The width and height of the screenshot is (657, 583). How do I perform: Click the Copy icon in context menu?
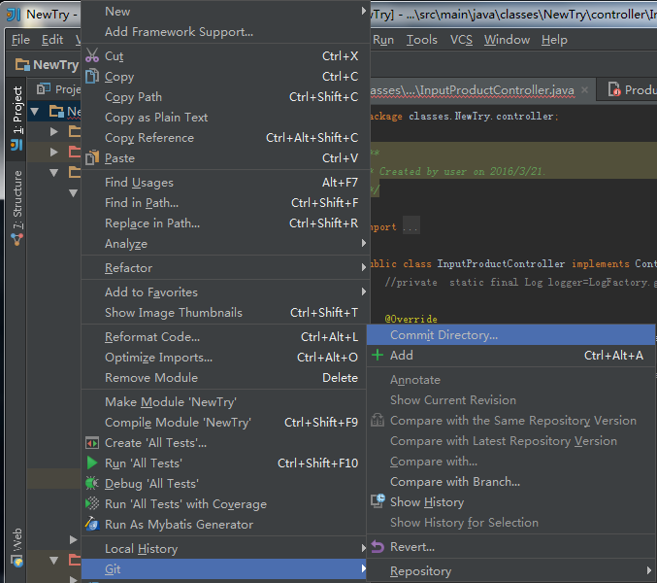pyautogui.click(x=92, y=77)
